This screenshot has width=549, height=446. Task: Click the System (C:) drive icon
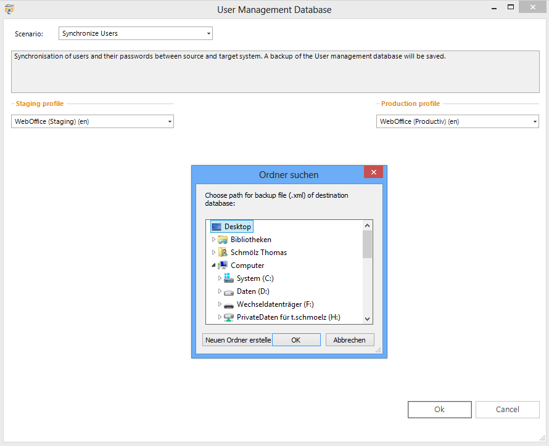click(x=229, y=278)
